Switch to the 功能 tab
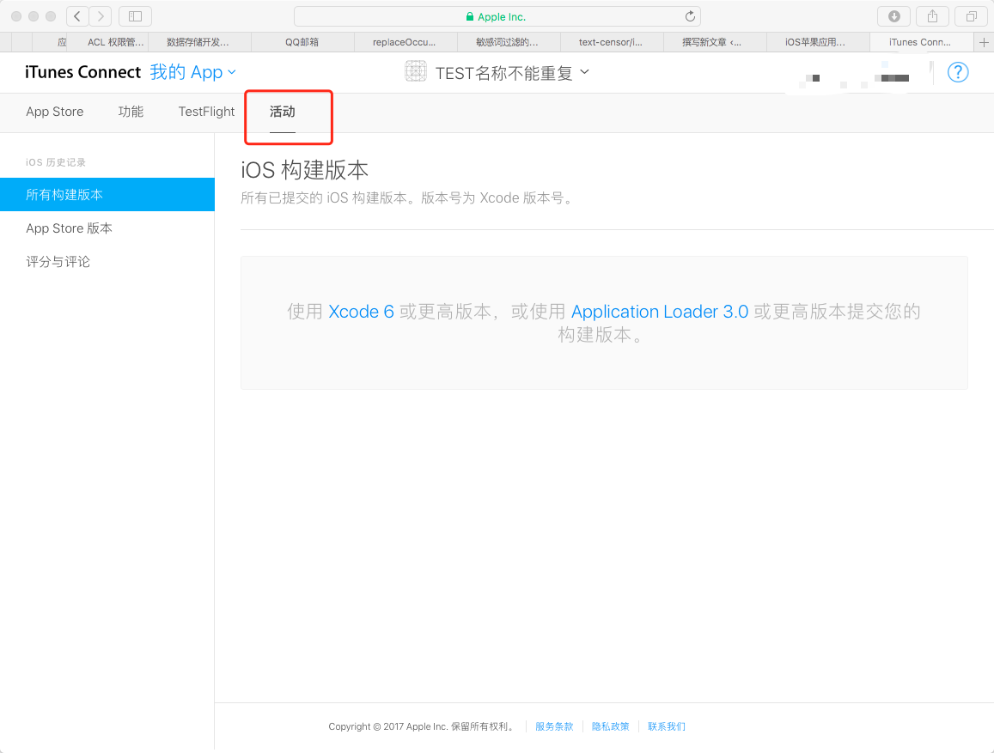 click(131, 112)
